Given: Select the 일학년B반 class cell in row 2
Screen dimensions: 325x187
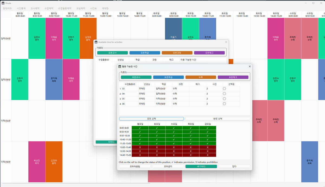Looking at the screenshot, I should click(x=164, y=94).
